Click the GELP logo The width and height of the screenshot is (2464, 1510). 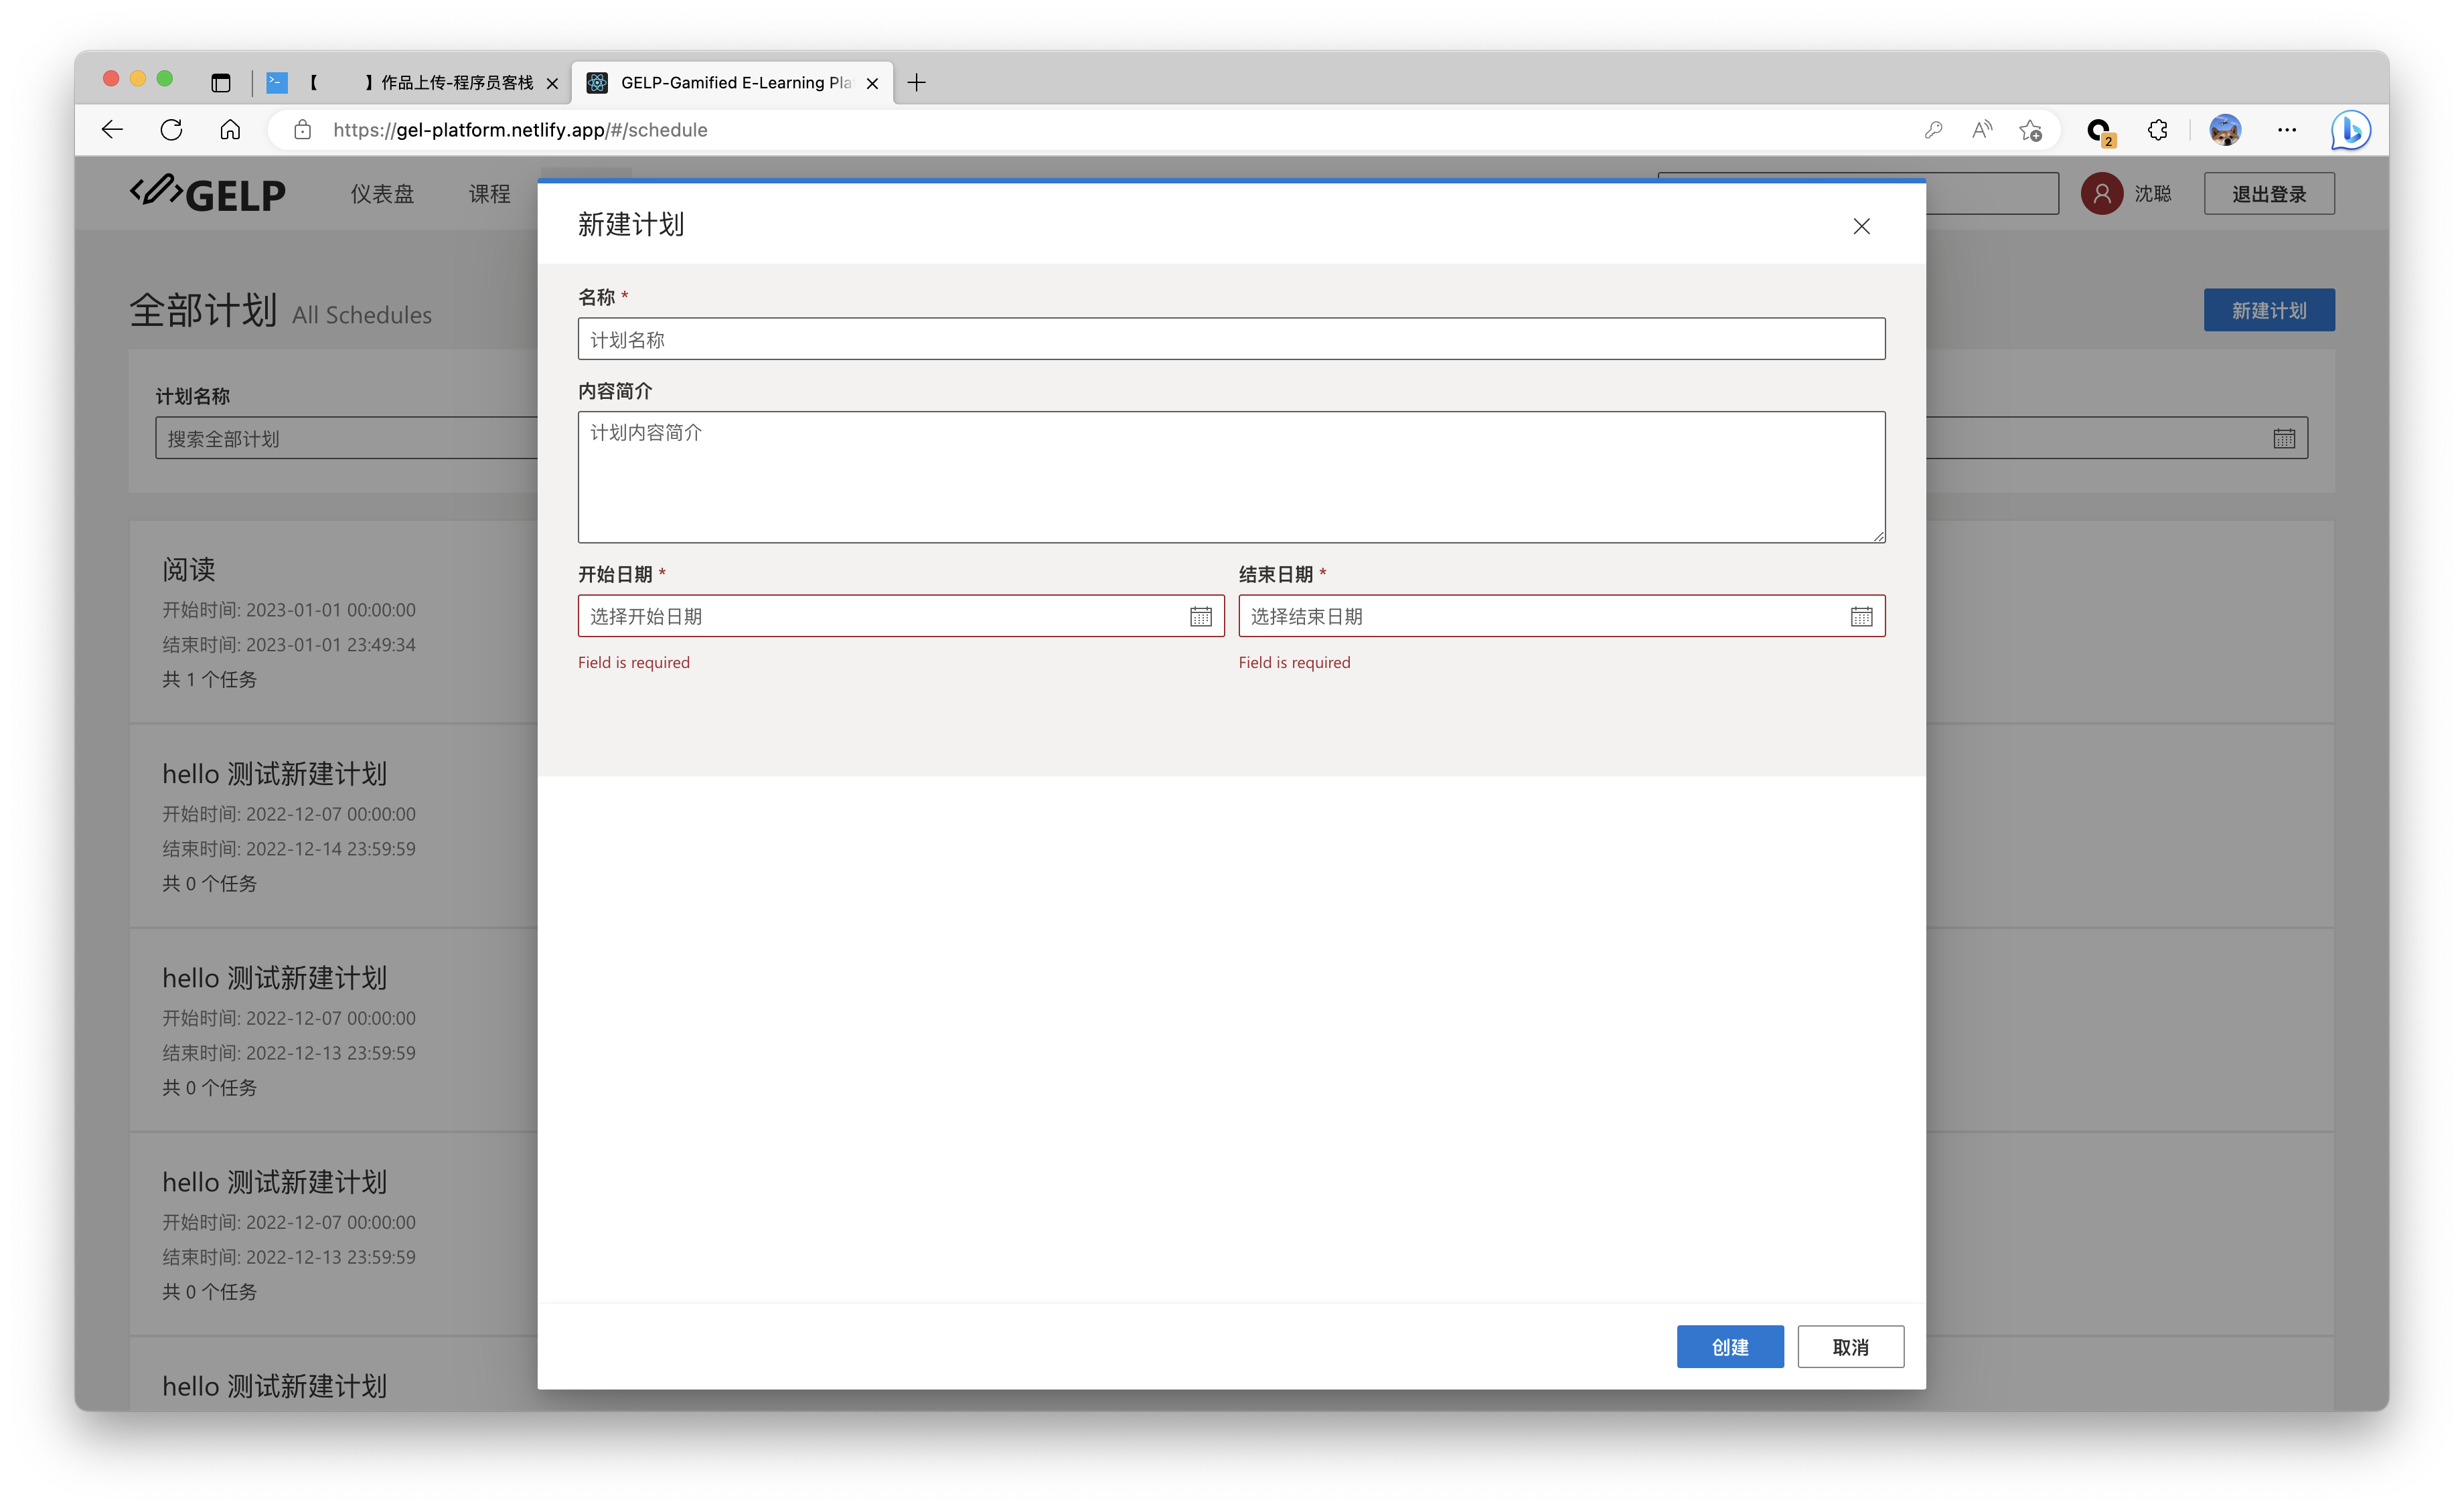click(208, 194)
